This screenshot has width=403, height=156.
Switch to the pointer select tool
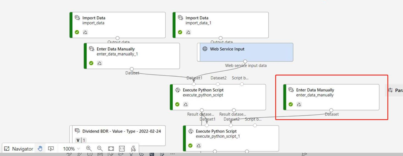point(51,149)
